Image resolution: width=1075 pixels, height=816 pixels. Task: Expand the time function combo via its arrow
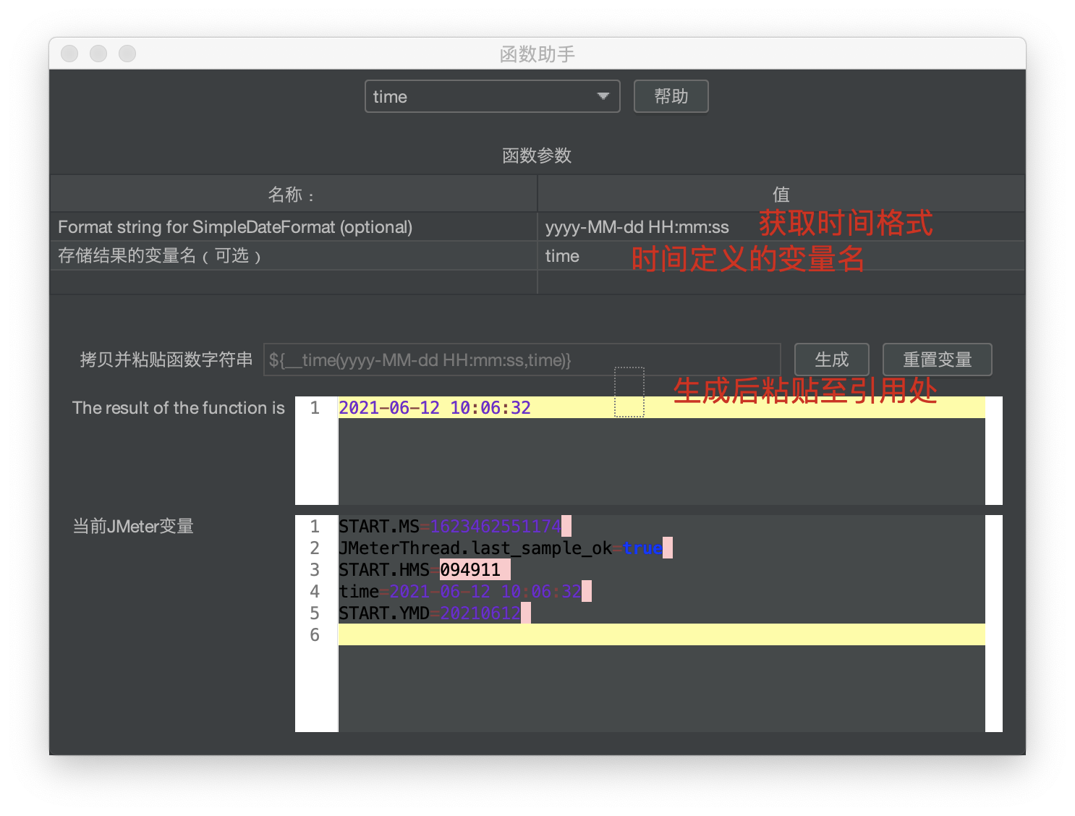[x=603, y=96]
